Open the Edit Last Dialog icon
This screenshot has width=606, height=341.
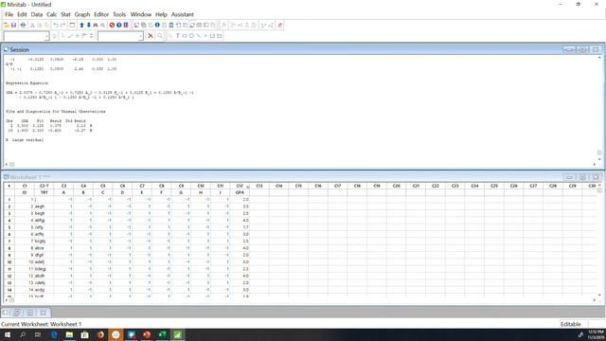click(x=72, y=26)
